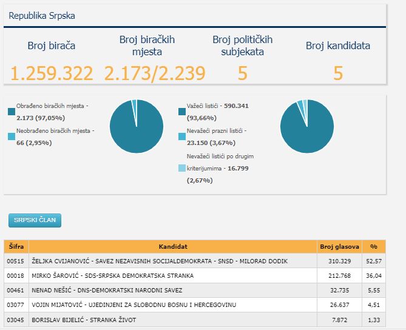Click the Broj glasova column header
Viewport: 406px width, 330px height.
[x=339, y=247]
